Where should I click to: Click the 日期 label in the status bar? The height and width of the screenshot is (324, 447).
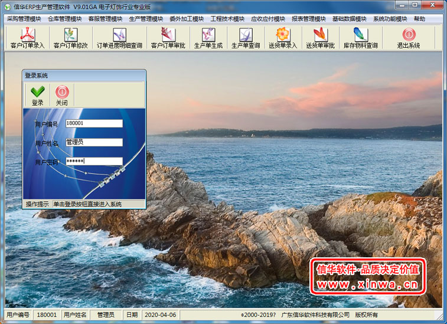[x=132, y=315]
